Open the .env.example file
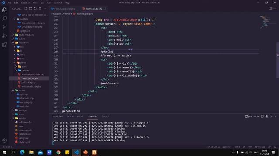Image resolution: width=279 pixels, height=156 pixels. (x=25, y=130)
